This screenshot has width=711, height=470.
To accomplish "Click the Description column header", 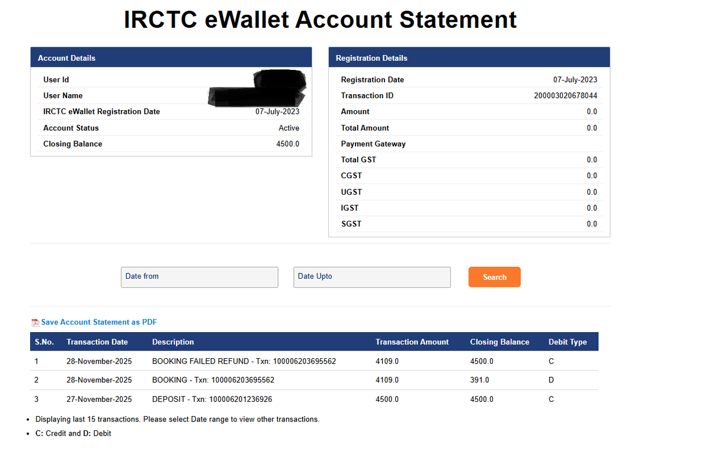I will click(x=173, y=342).
